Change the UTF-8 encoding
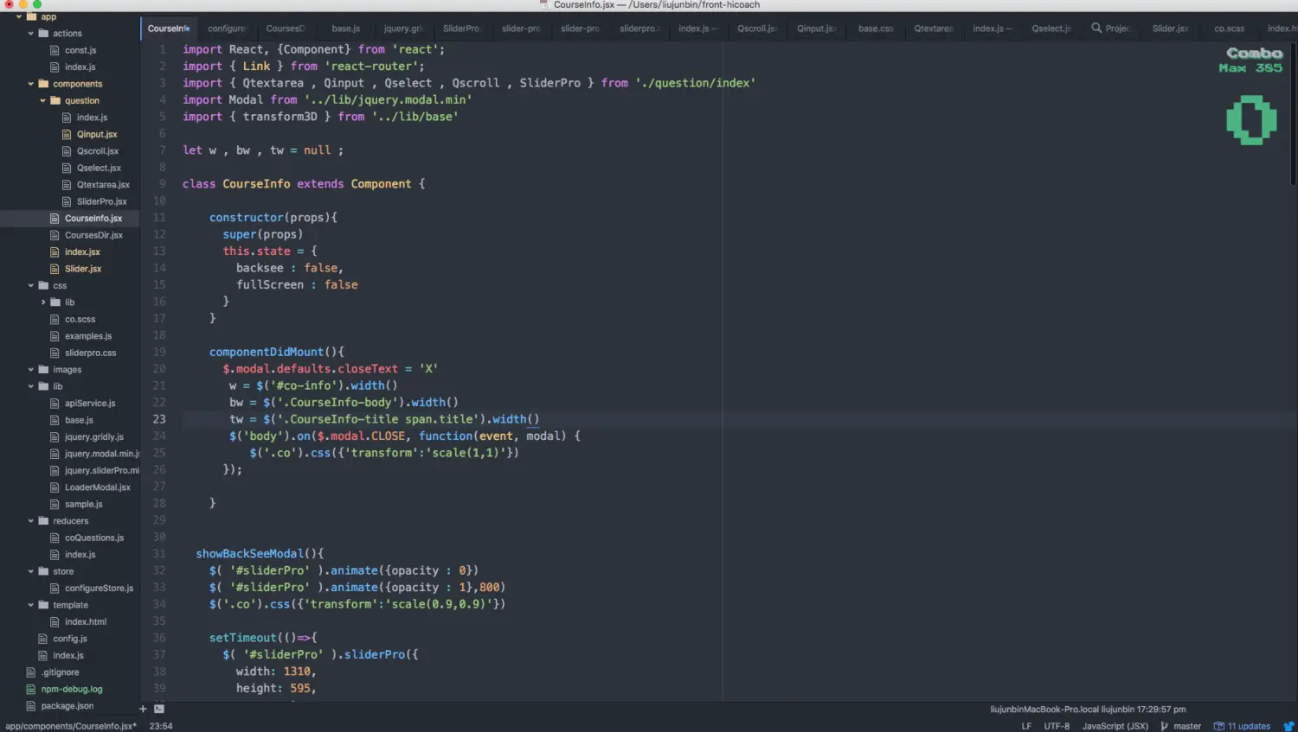 tap(1057, 726)
